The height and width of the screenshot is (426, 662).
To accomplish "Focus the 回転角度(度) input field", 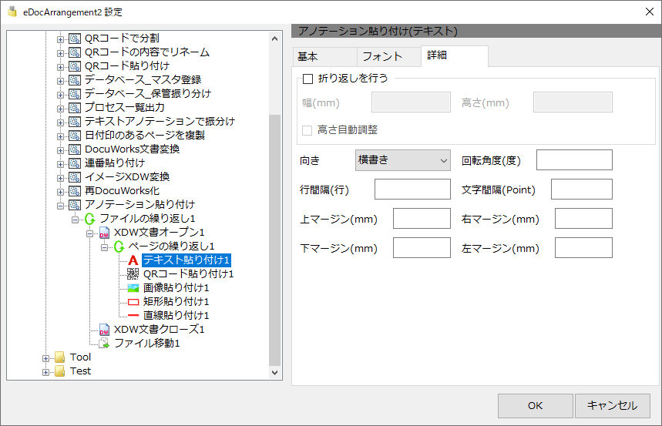I will (575, 160).
